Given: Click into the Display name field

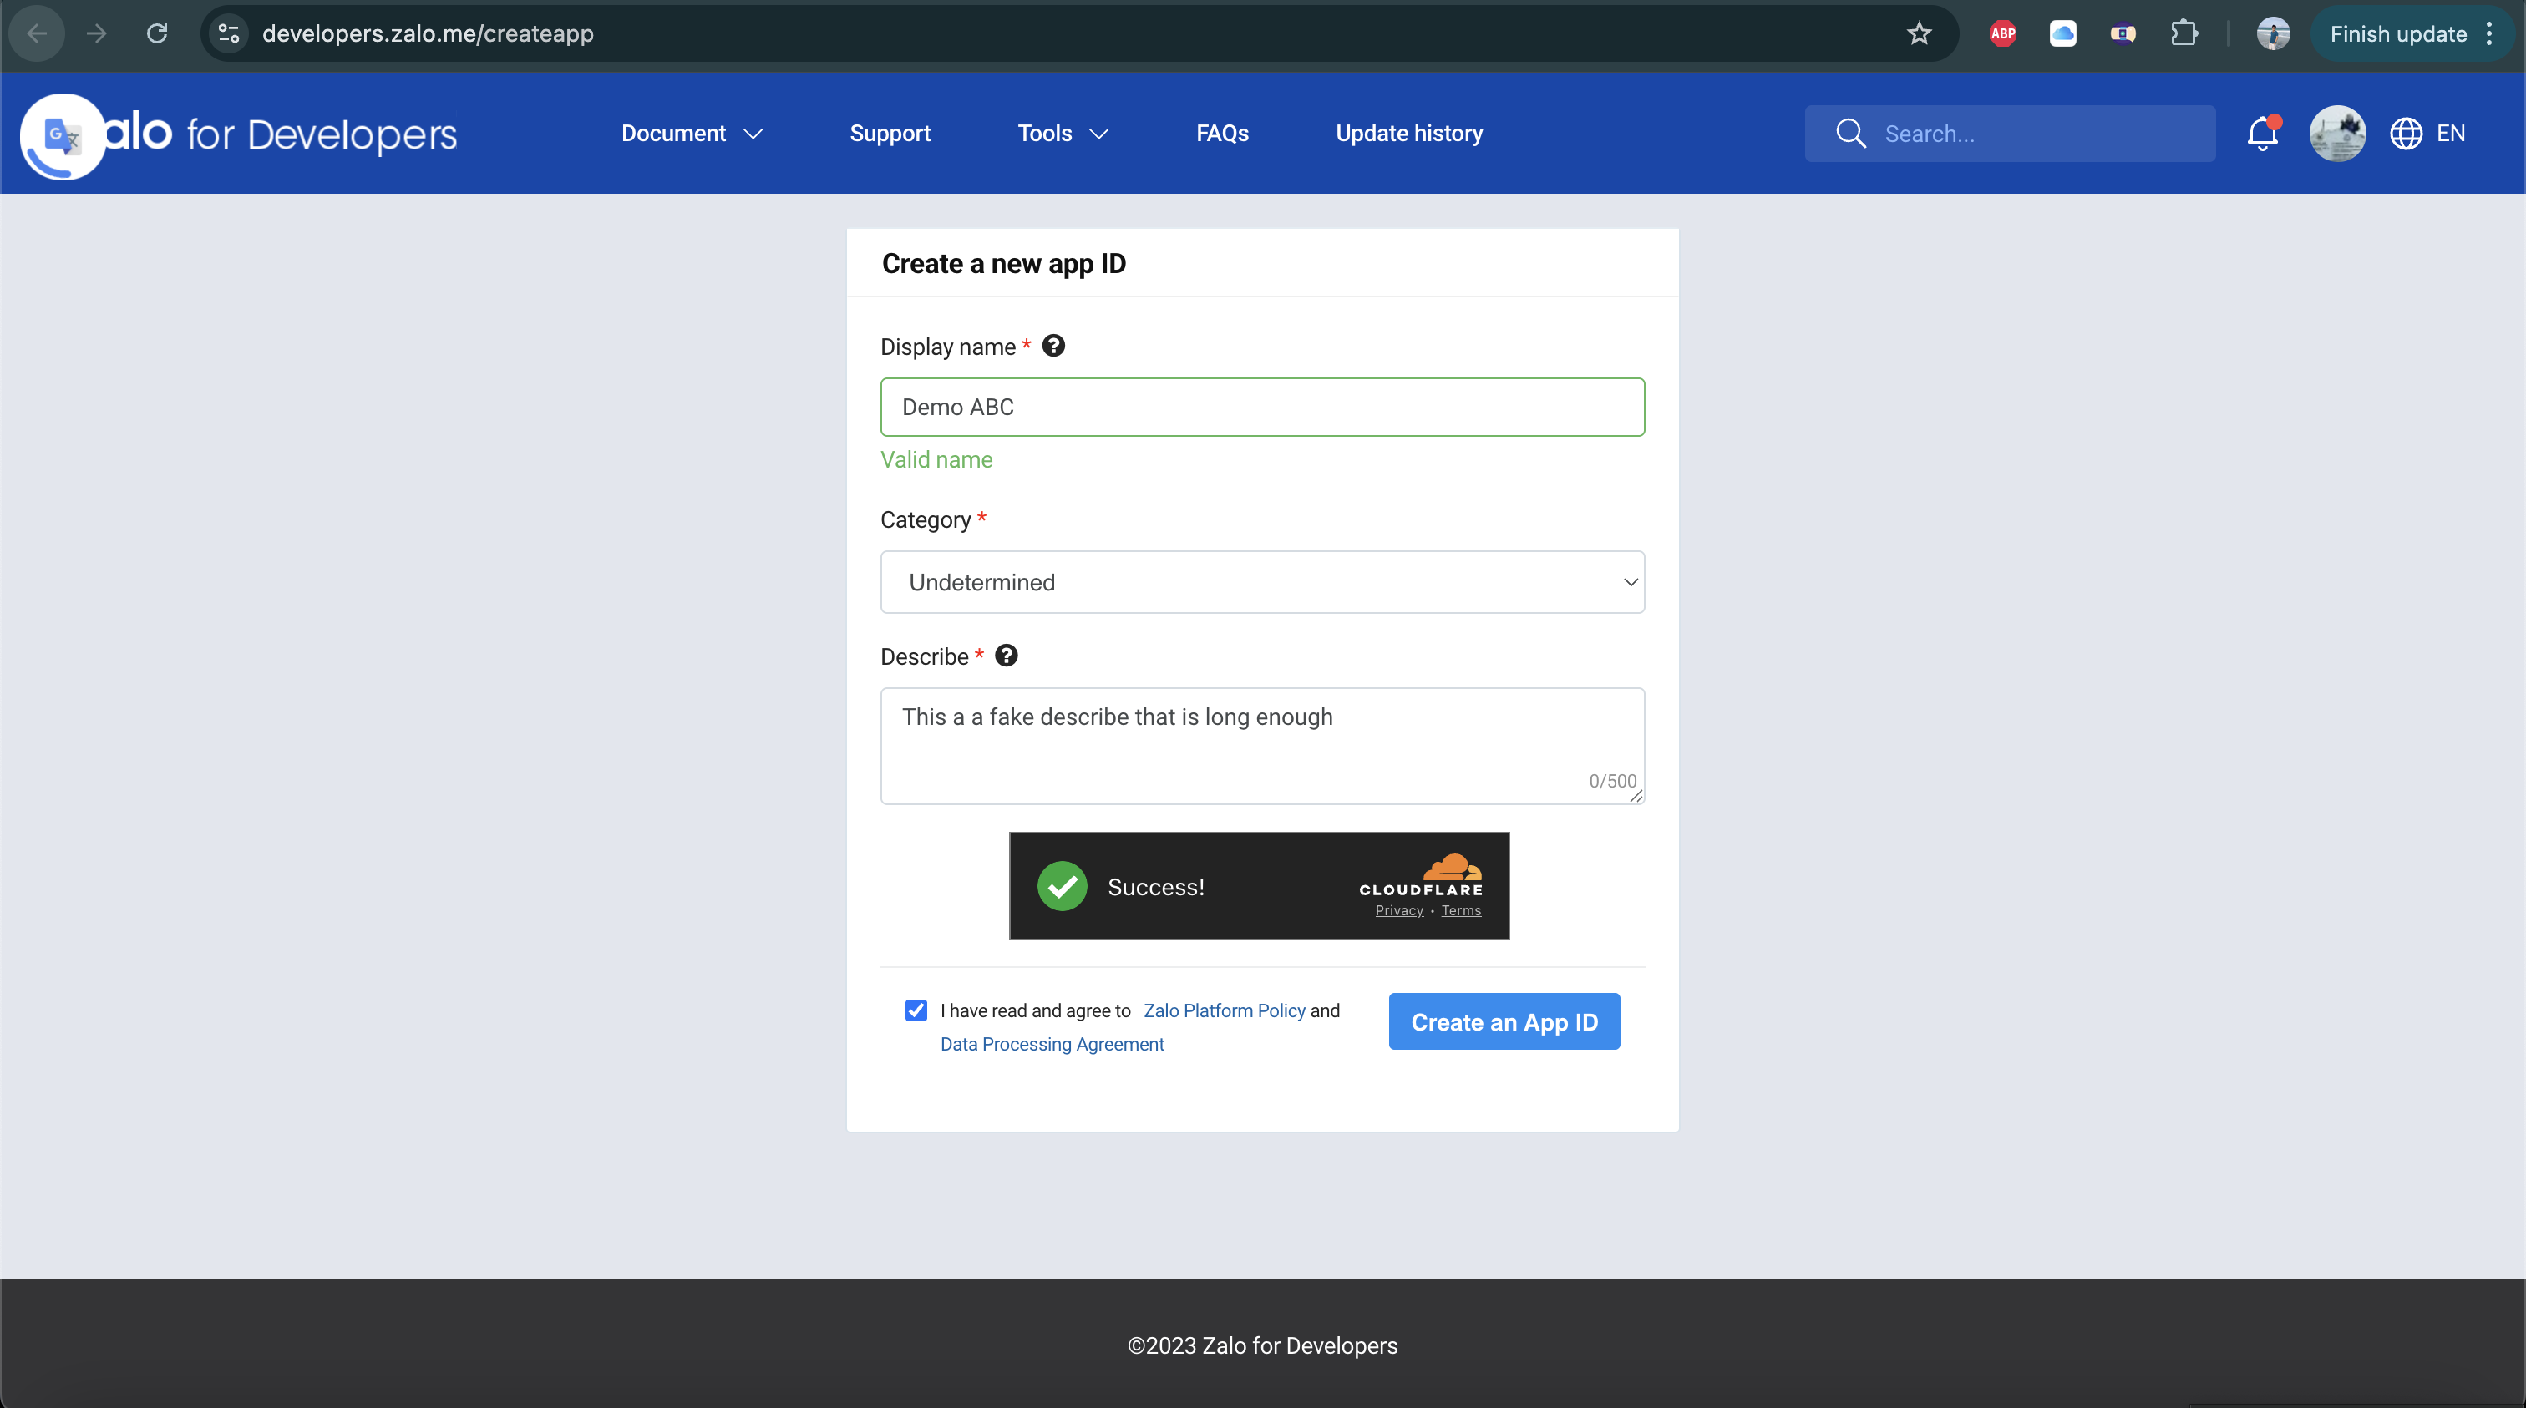Looking at the screenshot, I should tap(1262, 407).
